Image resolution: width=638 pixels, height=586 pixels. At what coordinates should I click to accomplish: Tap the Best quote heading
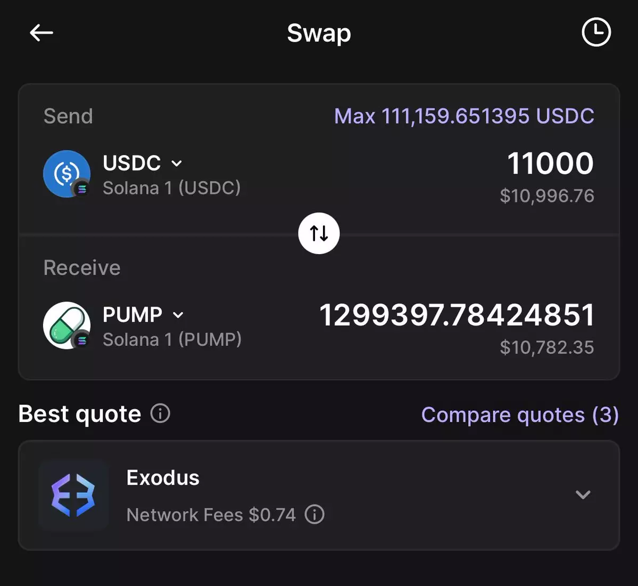click(80, 414)
